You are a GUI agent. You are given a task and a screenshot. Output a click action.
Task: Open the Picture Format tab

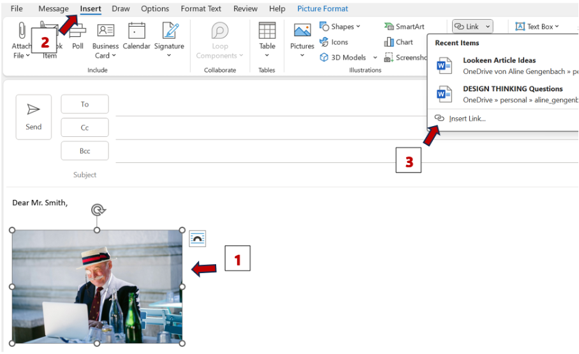pyautogui.click(x=323, y=9)
